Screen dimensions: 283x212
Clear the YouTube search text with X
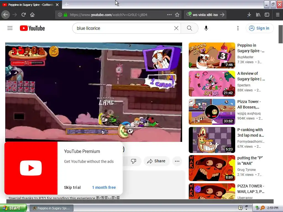pos(176,28)
